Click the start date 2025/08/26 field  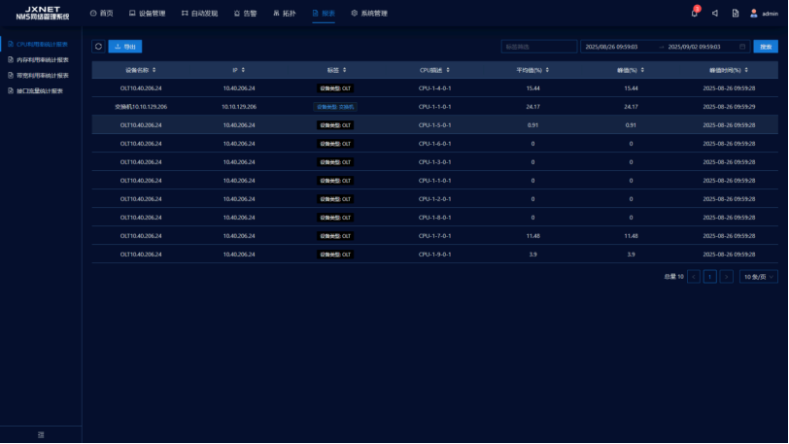[x=612, y=47]
